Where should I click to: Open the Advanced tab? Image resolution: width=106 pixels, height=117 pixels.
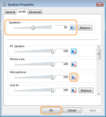[35, 12]
